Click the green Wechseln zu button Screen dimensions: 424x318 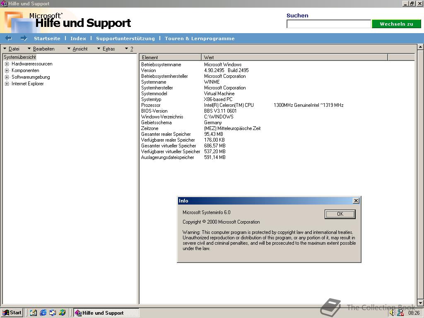396,24
